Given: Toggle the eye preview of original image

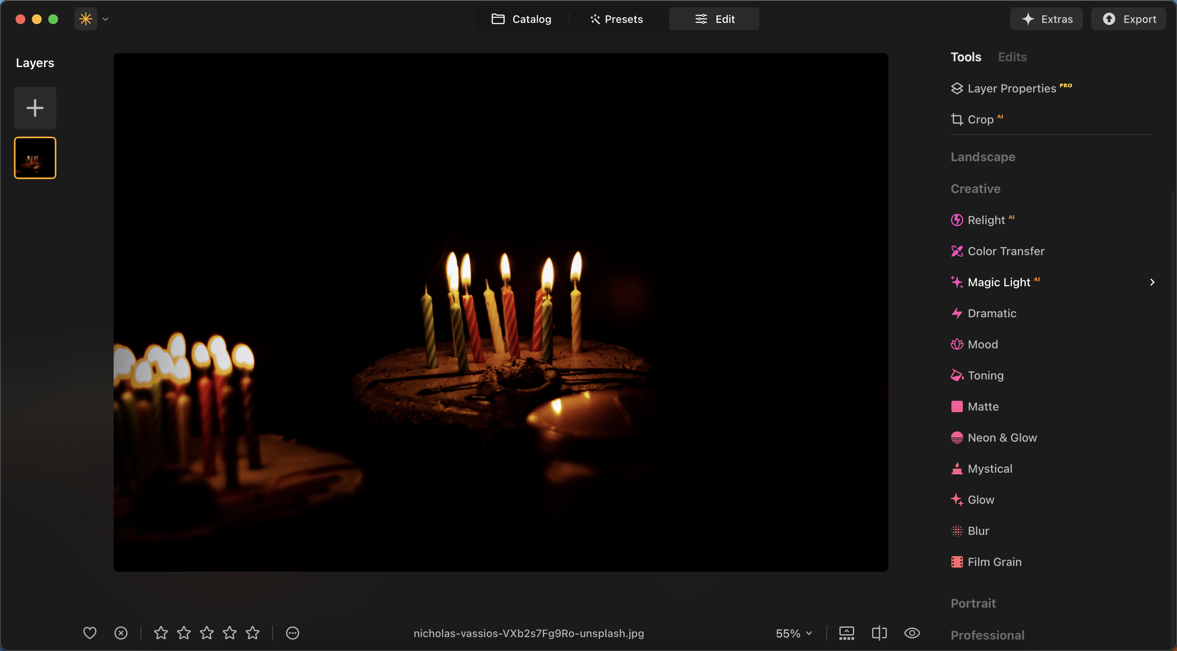Looking at the screenshot, I should 911,633.
